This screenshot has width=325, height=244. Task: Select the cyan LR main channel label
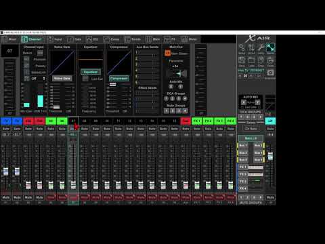(x=270, y=121)
